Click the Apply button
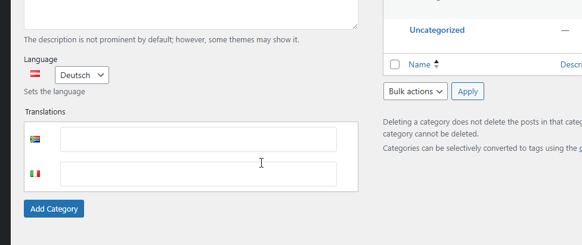This screenshot has height=245, width=582. tap(468, 91)
